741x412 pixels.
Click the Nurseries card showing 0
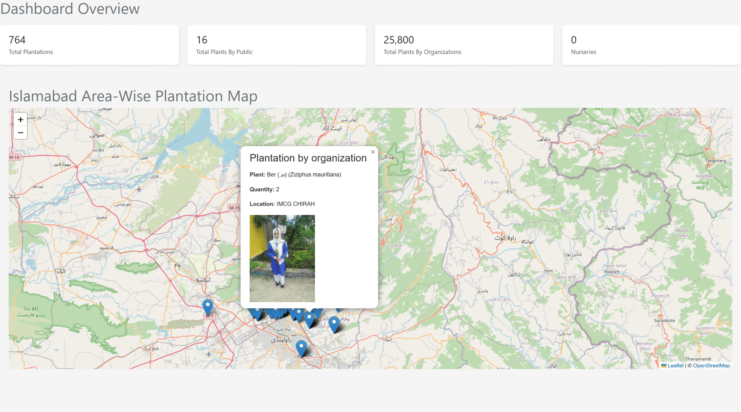[651, 45]
